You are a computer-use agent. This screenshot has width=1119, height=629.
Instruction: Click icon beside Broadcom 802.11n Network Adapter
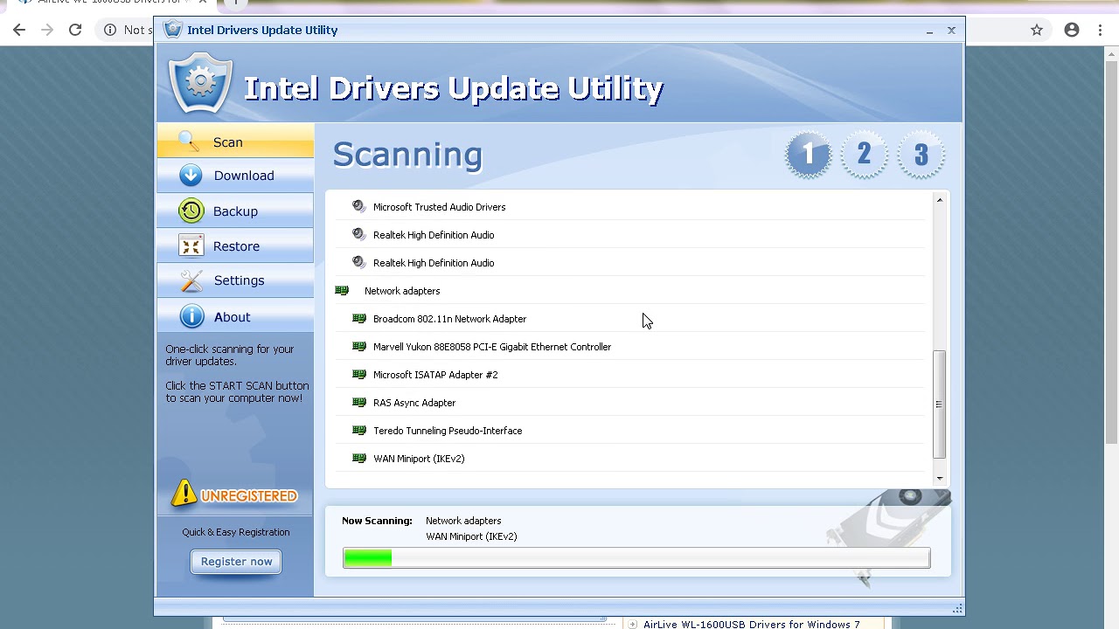click(x=358, y=319)
